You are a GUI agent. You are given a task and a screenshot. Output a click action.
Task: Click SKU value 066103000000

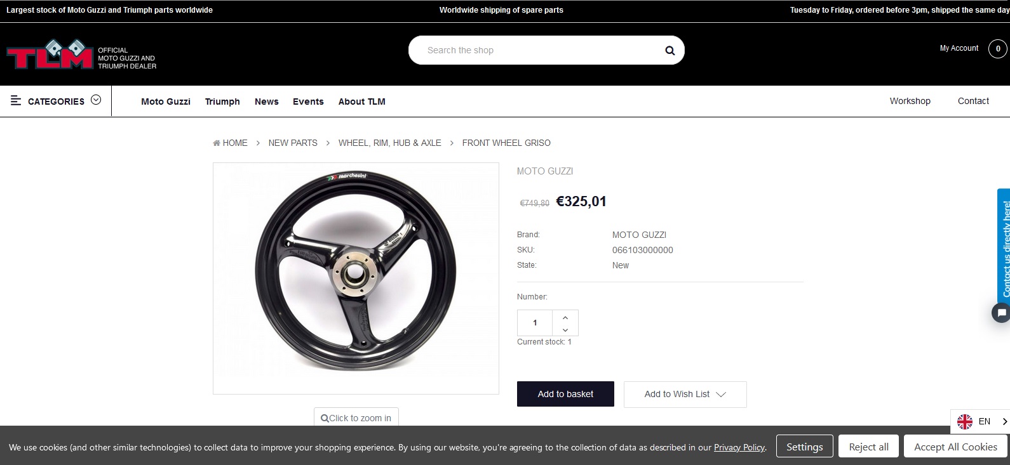pos(643,250)
